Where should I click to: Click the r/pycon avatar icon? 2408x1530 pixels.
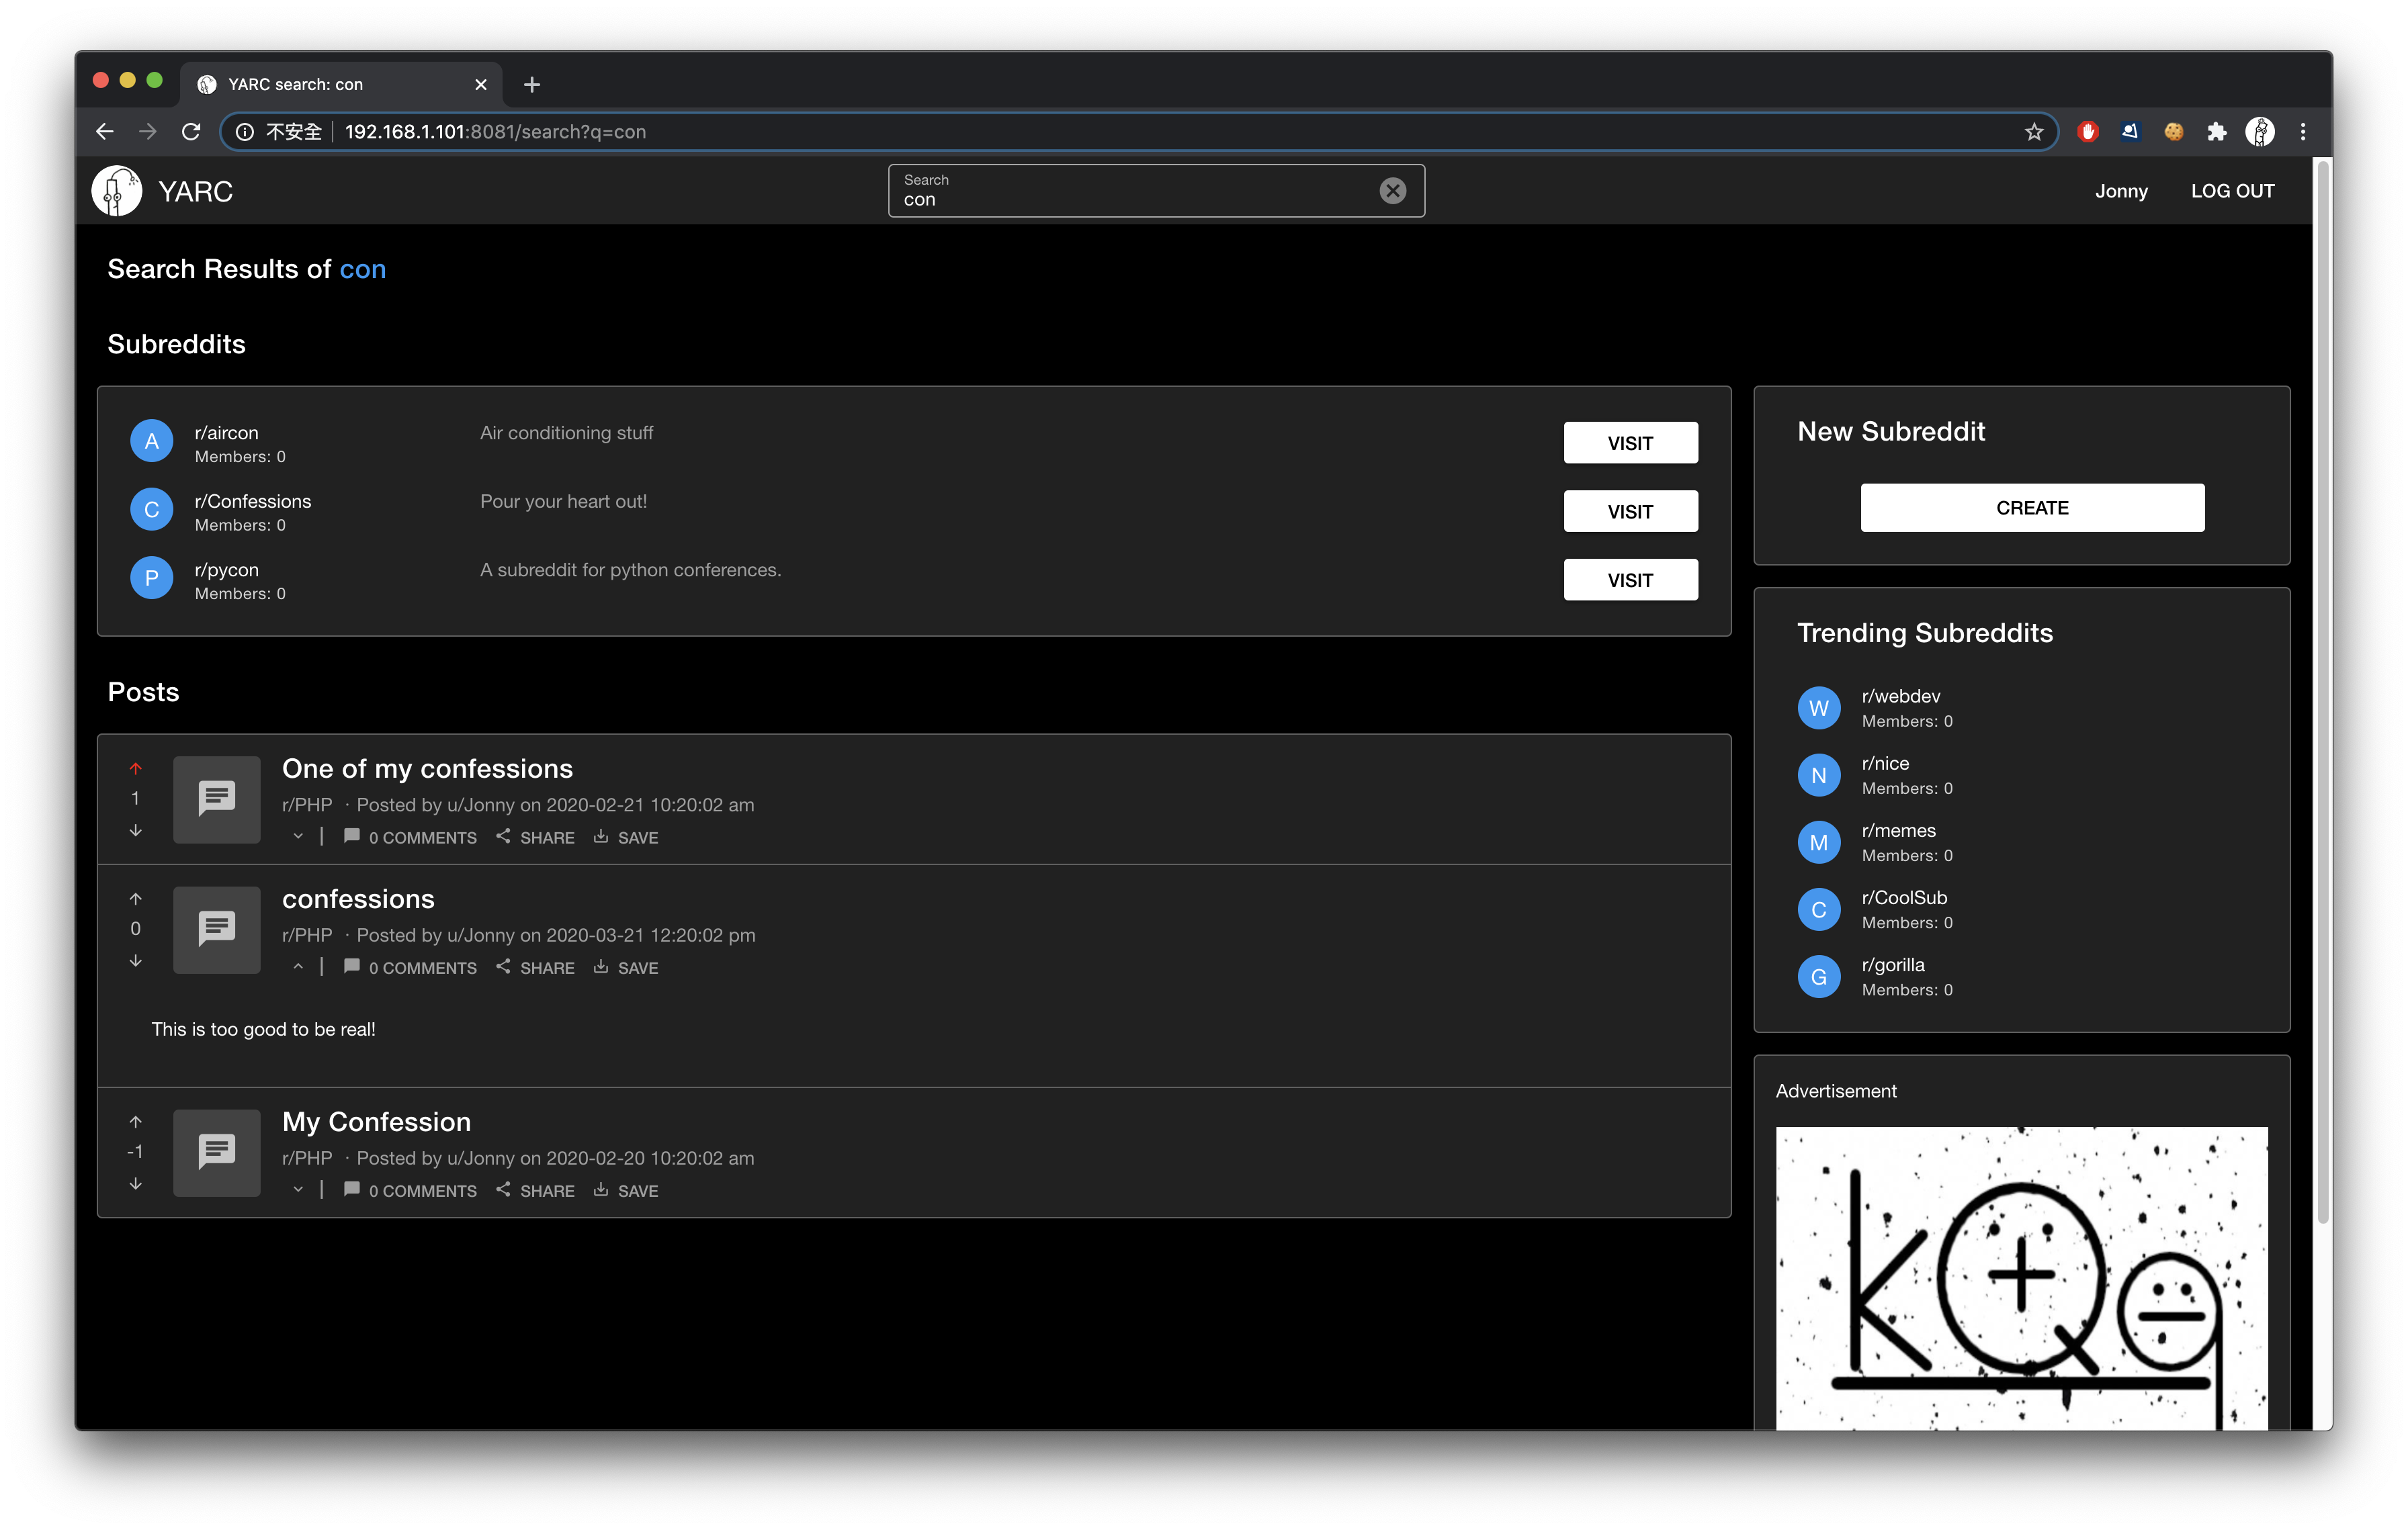(x=152, y=579)
